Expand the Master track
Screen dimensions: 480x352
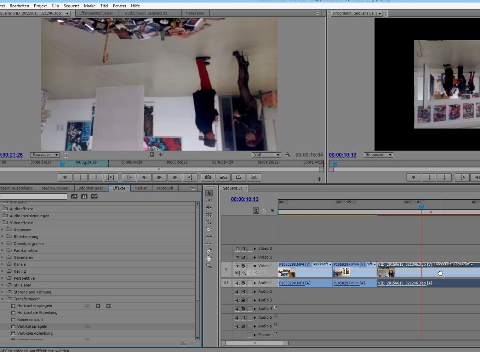click(x=255, y=335)
